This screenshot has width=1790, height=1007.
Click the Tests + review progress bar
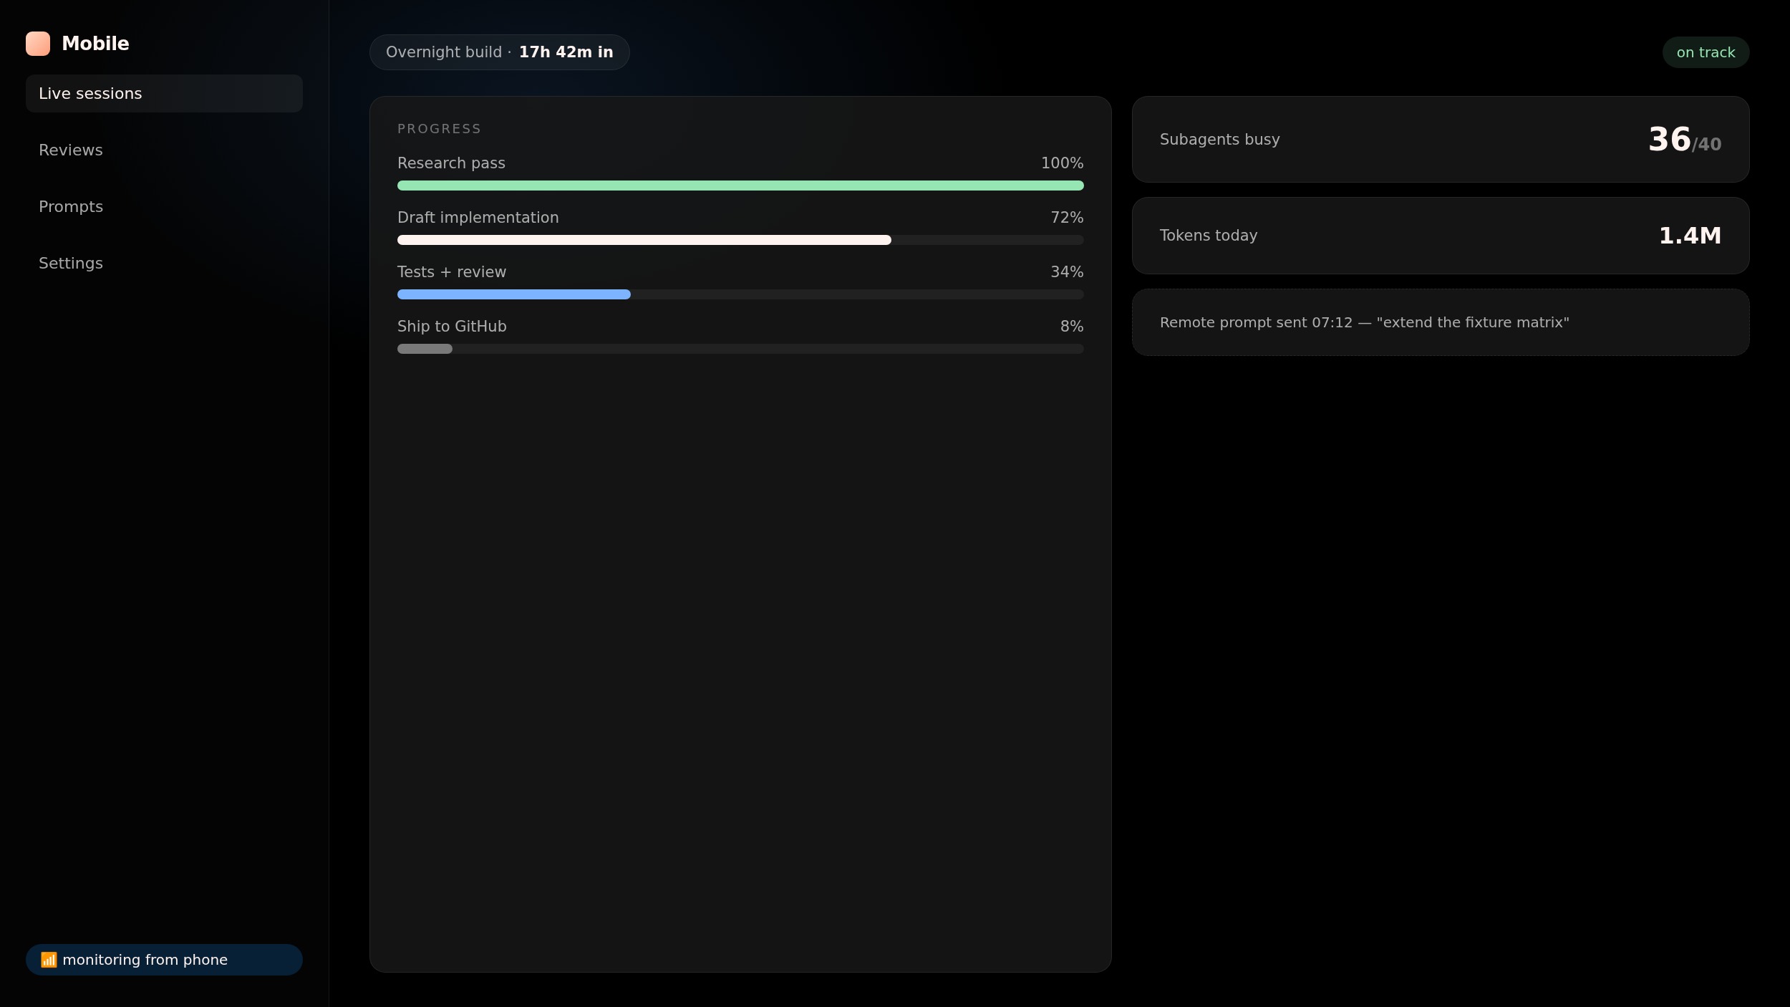tap(740, 294)
